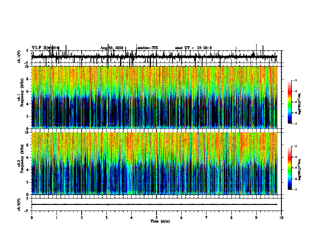Click the "-4" tick on ch.1 colorbar
Viewport: 317px width, 244px height.
click(x=295, y=91)
